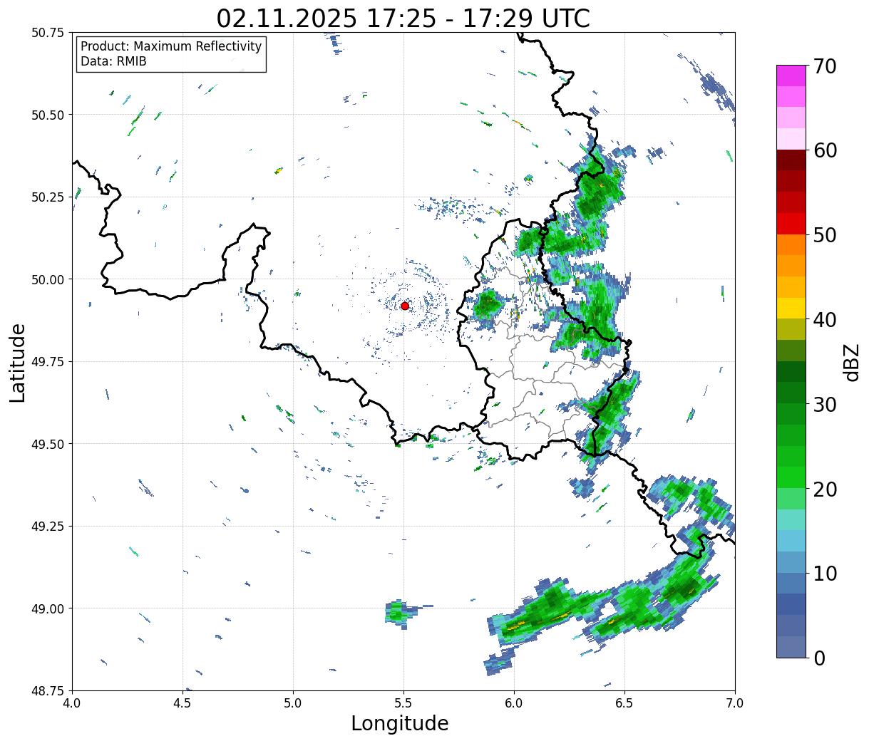Click the red radar location marker
The height and width of the screenshot is (741, 869).
(x=405, y=306)
